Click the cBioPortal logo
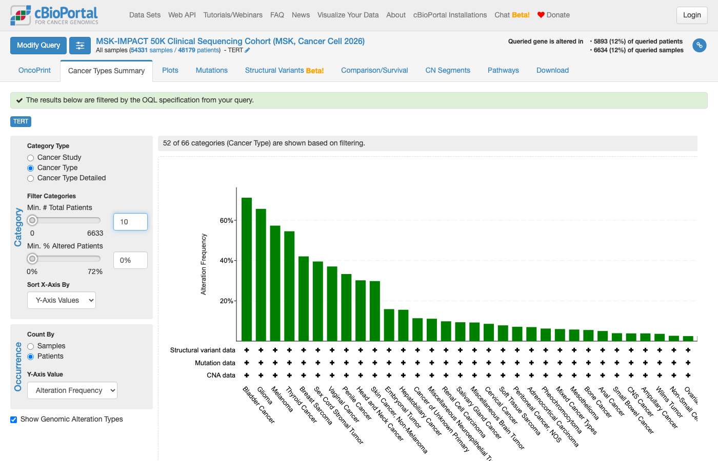The image size is (718, 461). [54, 15]
